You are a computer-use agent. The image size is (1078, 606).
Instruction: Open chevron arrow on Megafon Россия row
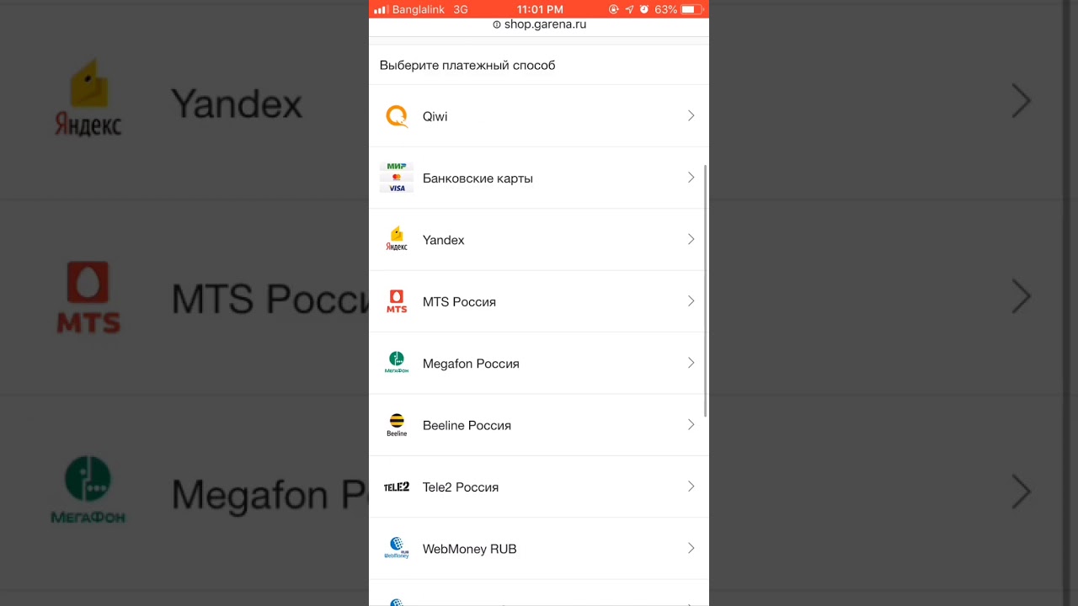[691, 363]
